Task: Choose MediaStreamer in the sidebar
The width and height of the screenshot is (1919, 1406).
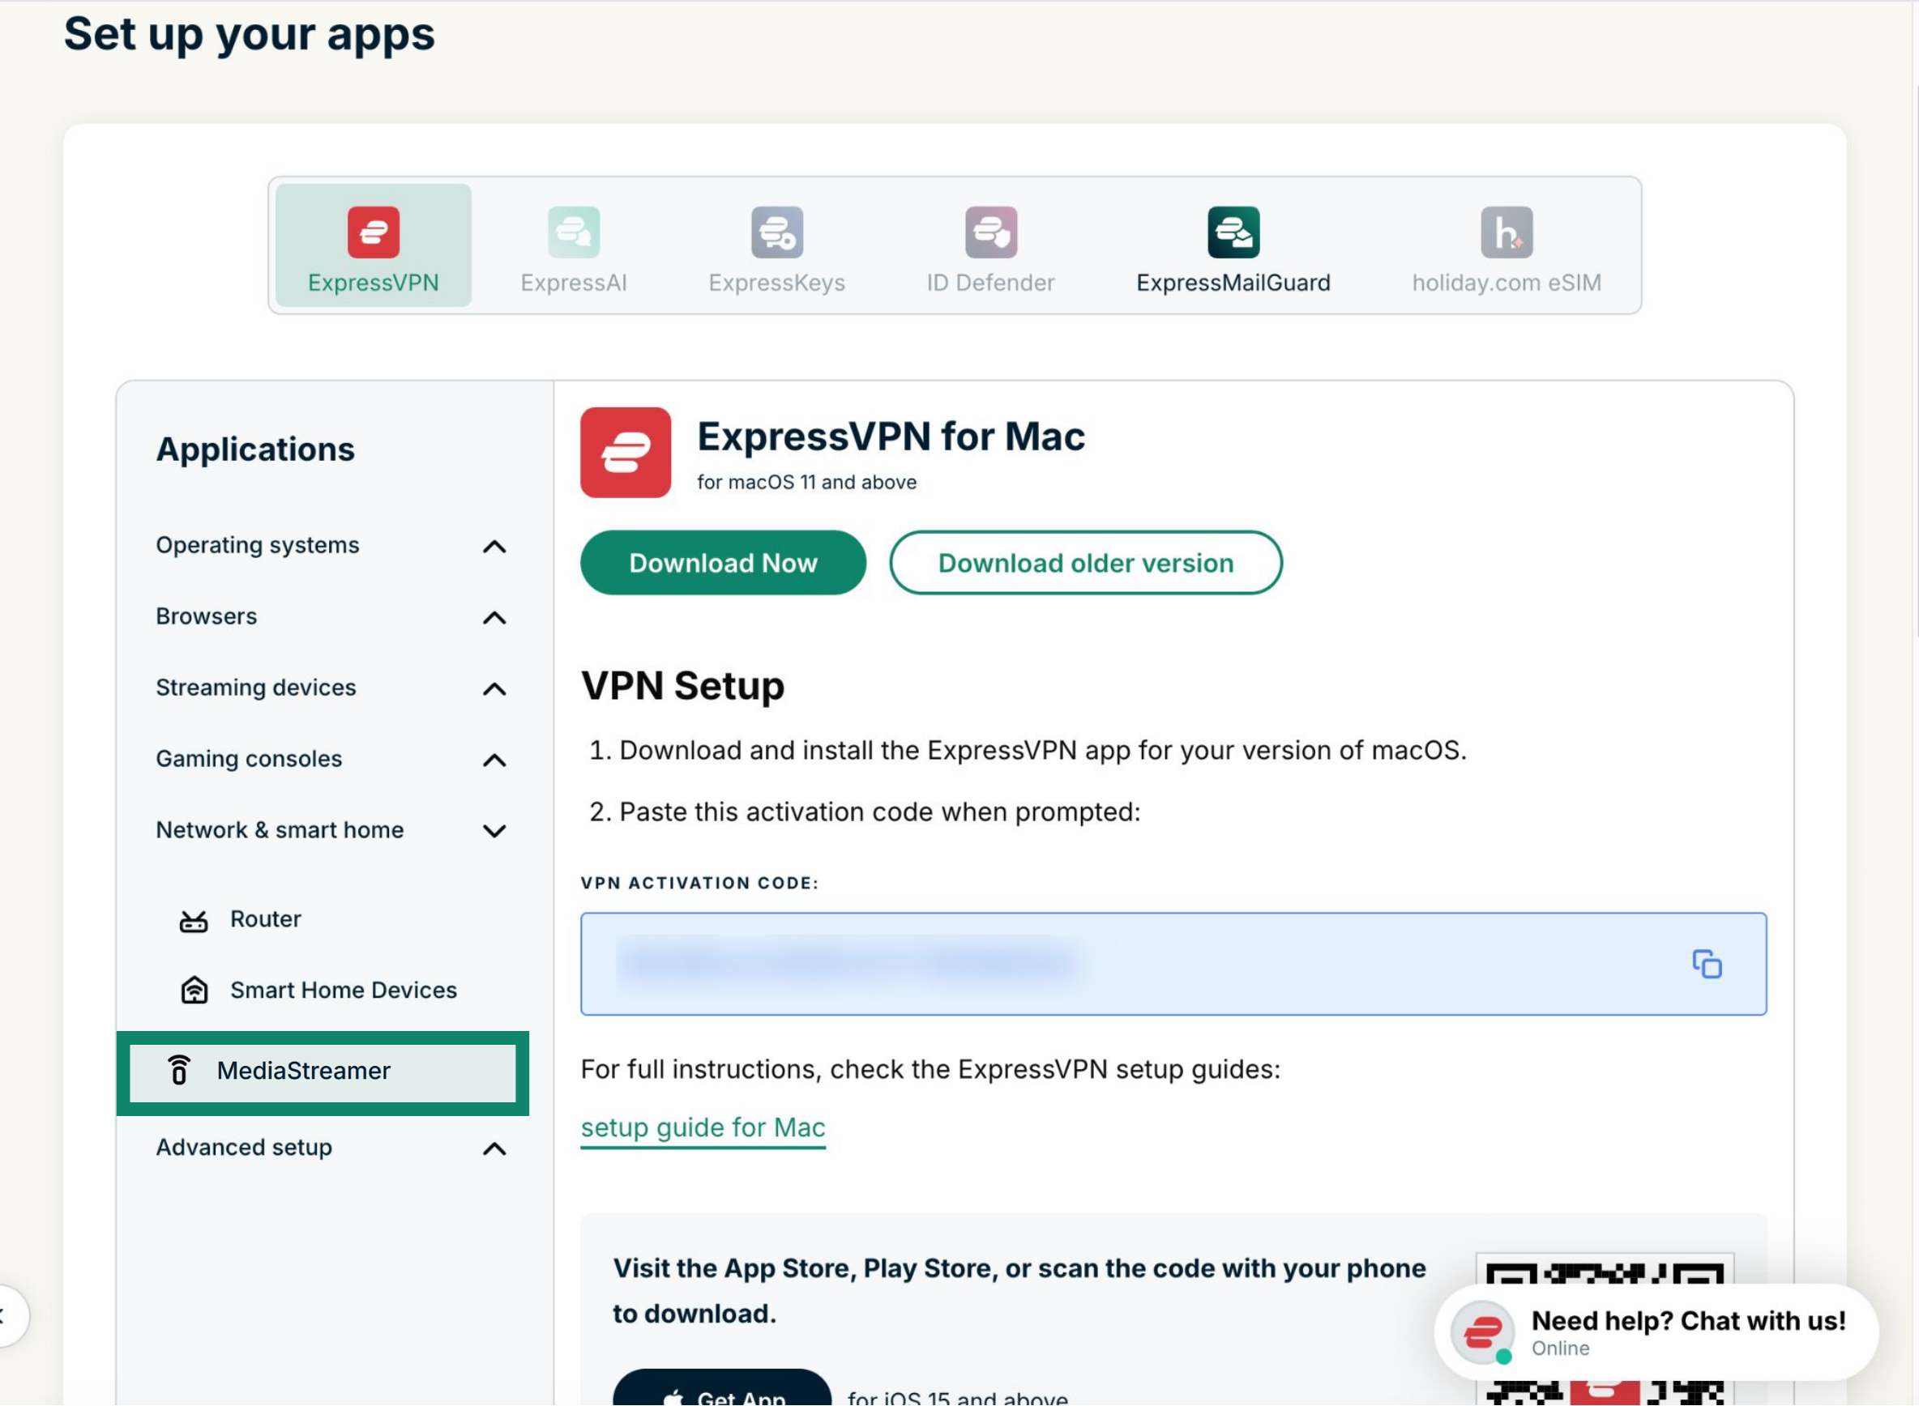Action: tap(323, 1072)
